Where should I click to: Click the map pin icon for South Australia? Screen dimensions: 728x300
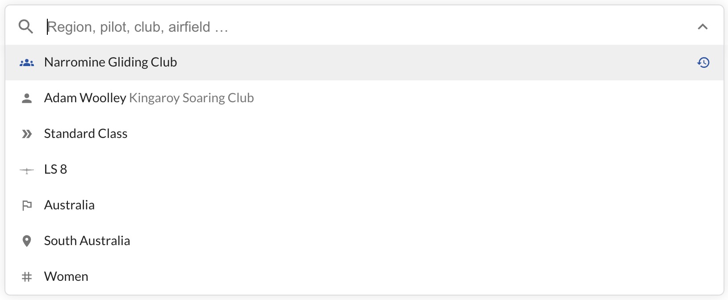(27, 241)
